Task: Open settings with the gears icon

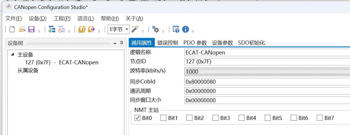Action: 156,29
